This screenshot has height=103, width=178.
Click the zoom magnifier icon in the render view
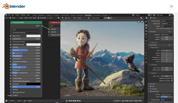pos(142,22)
